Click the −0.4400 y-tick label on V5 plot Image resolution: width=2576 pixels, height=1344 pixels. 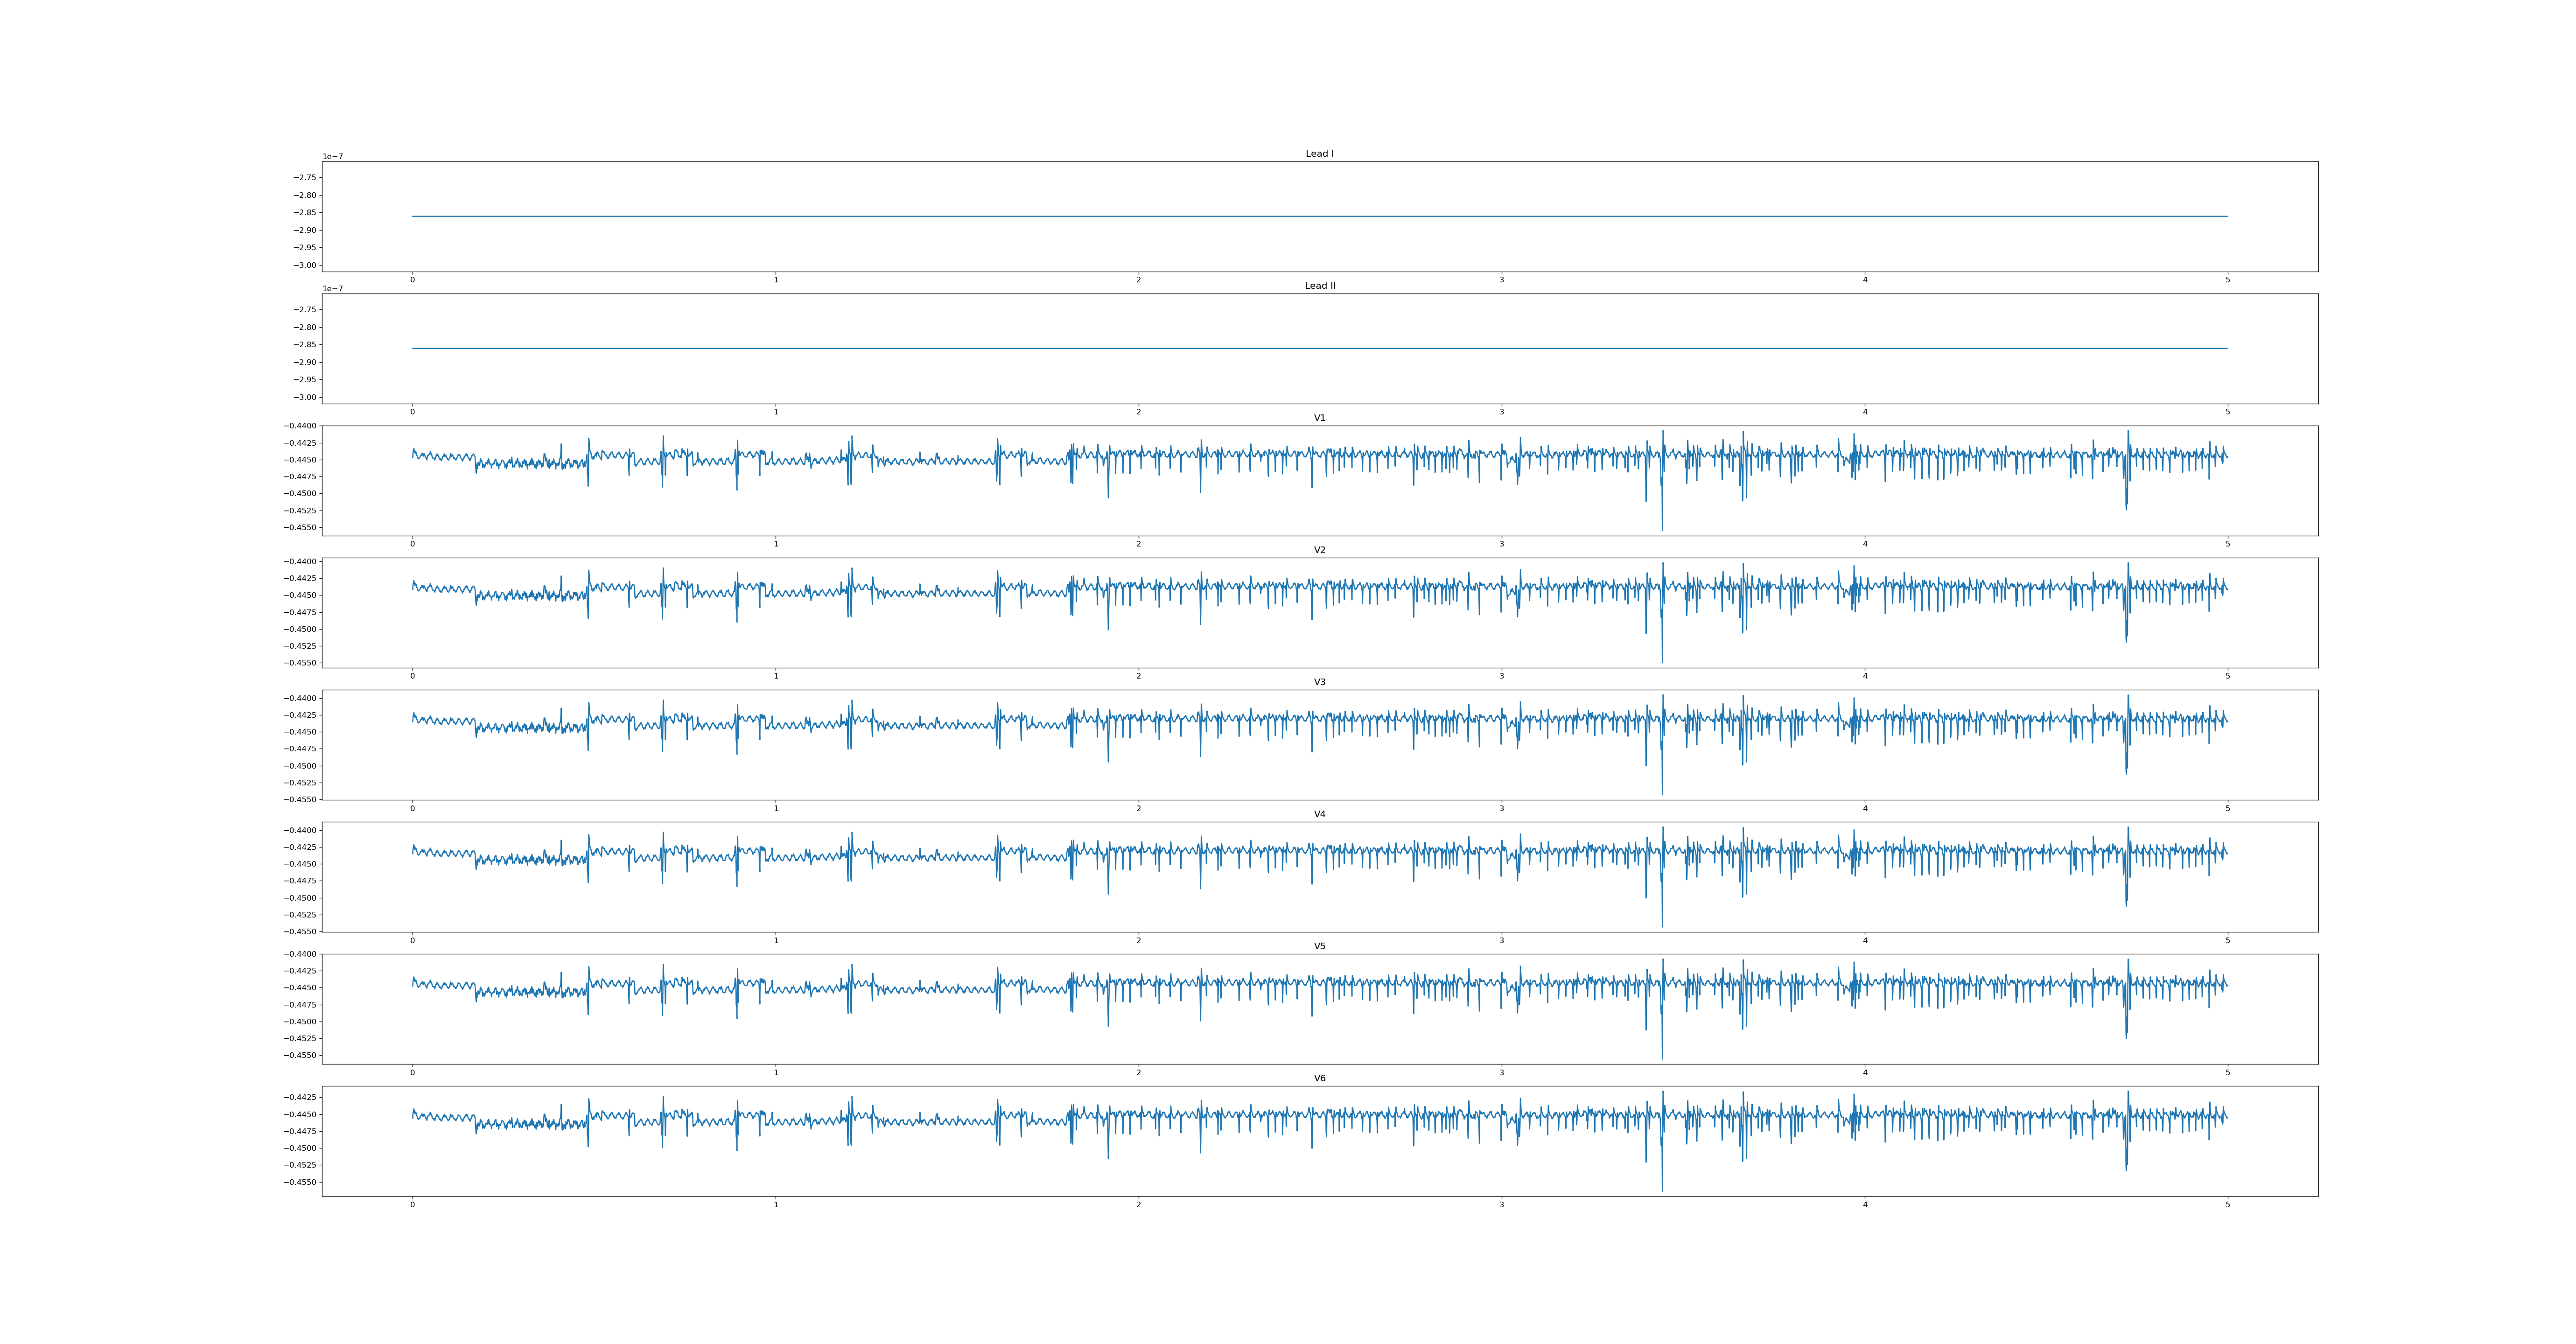[301, 954]
